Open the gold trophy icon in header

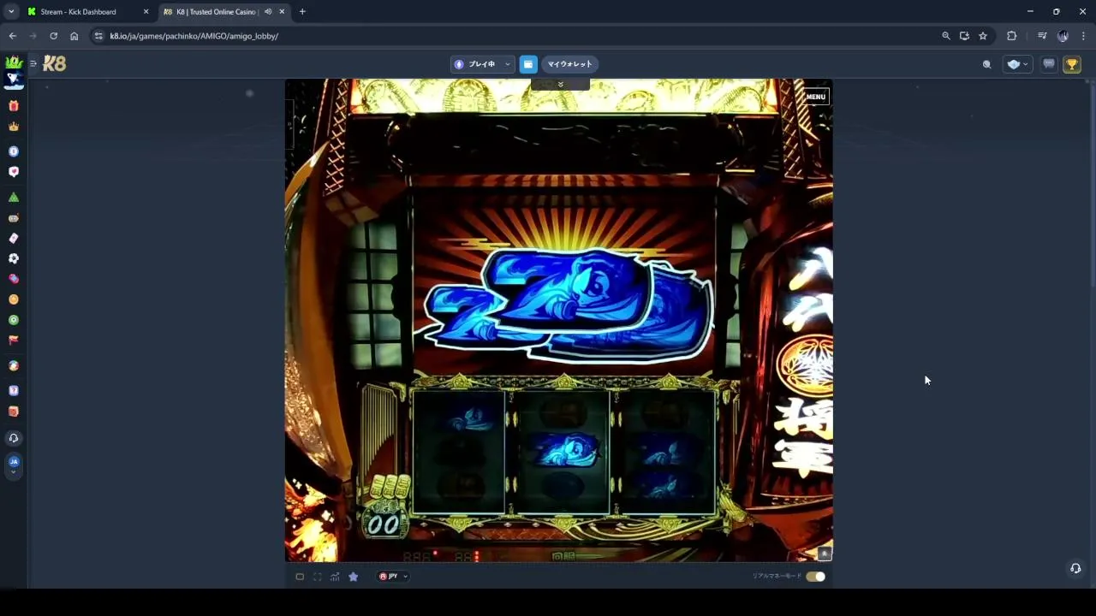pos(1071,64)
